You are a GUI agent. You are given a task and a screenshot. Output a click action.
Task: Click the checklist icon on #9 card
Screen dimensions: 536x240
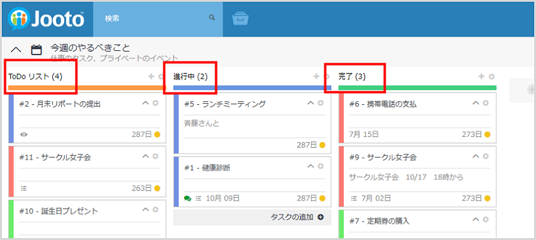point(354,199)
